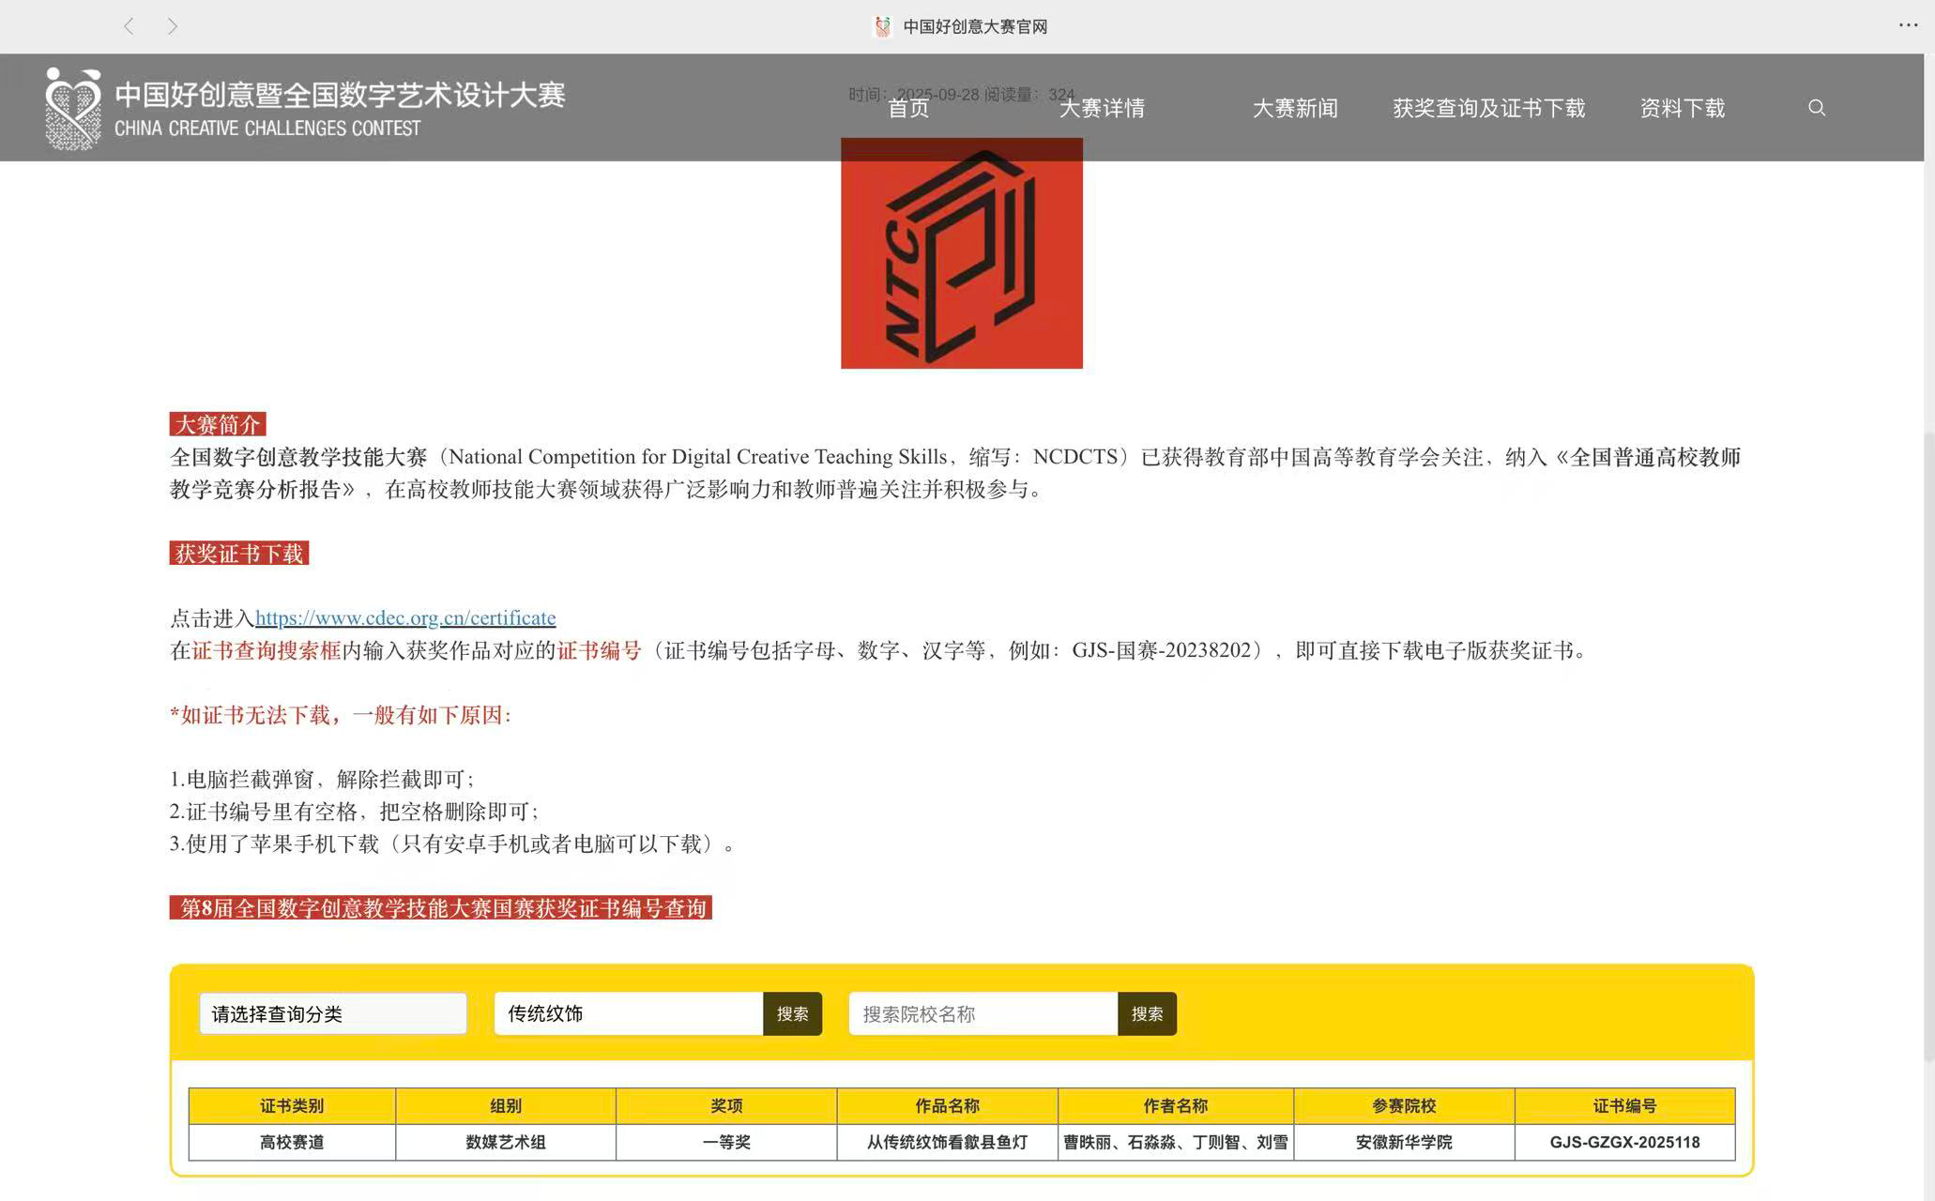The image size is (1935, 1201).
Task: Focus the 搜索院校名称 input field
Action: [983, 1014]
